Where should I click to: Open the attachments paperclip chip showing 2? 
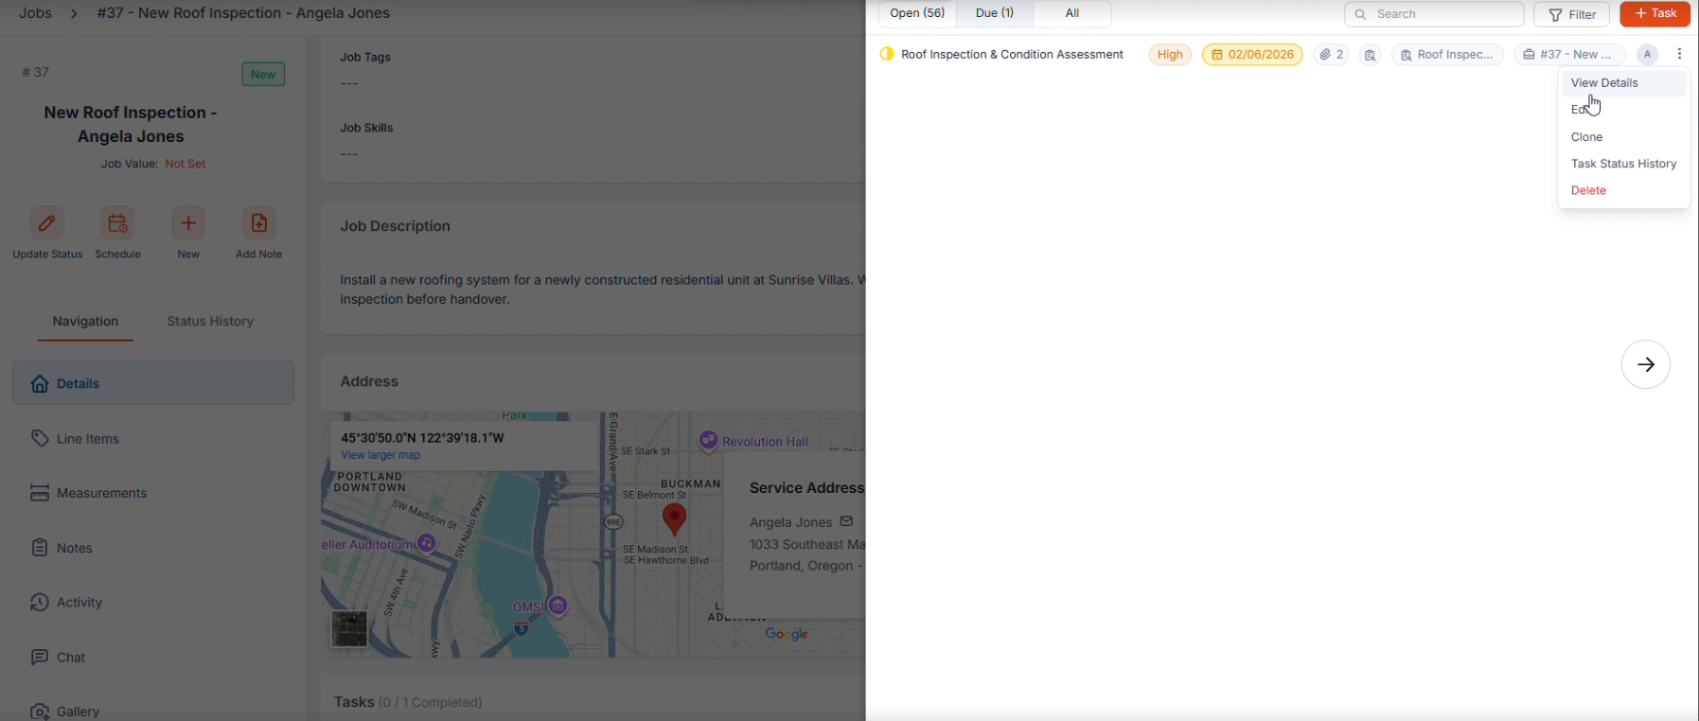[x=1331, y=55]
